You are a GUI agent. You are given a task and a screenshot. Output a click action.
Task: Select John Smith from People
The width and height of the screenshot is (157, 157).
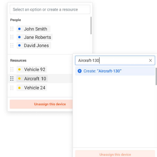(33, 29)
